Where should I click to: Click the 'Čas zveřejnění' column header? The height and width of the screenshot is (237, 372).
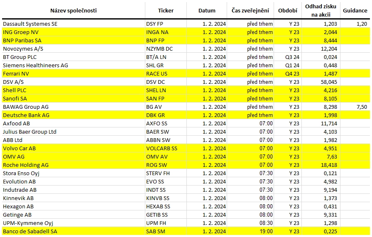[250, 10]
